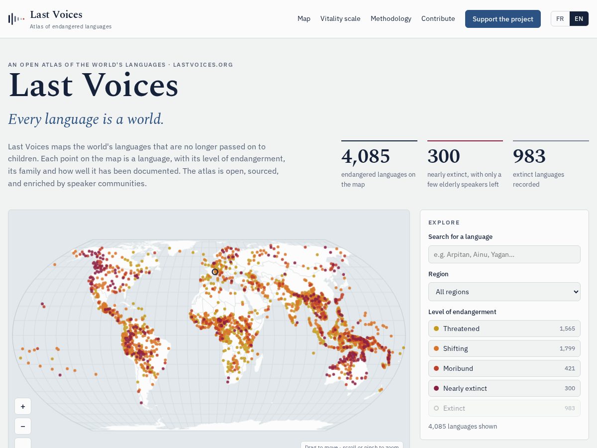This screenshot has height=448, width=597.
Task: Click the Shifting count 1,799
Action: click(x=567, y=348)
